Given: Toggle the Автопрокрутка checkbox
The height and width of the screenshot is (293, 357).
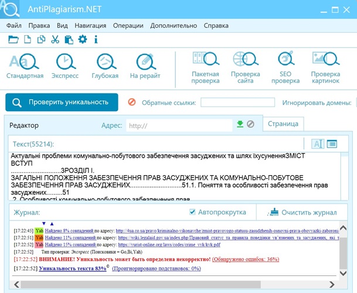Looking at the screenshot, I should 192,212.
